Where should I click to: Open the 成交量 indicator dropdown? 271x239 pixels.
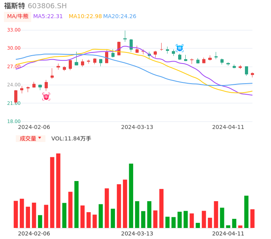30,138
